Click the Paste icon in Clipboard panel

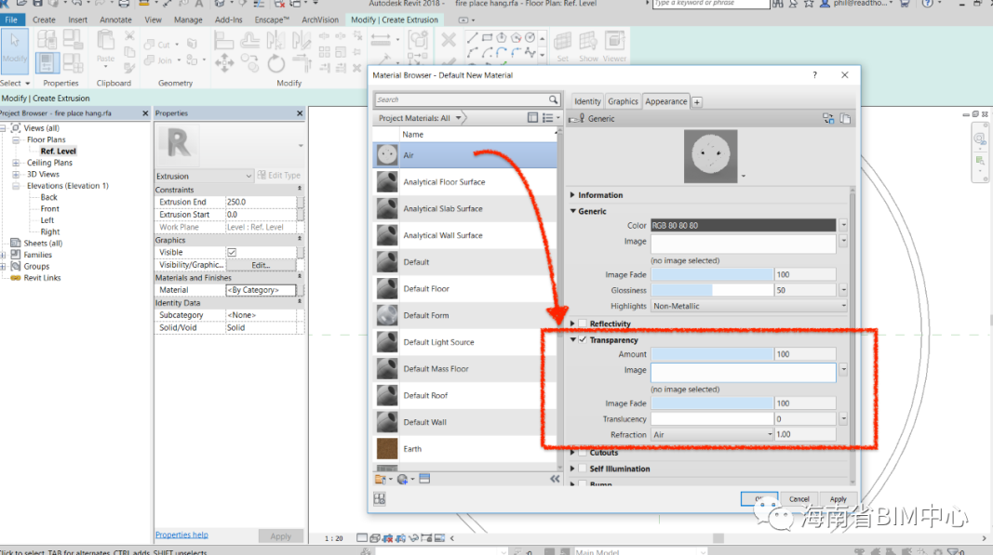[x=105, y=46]
